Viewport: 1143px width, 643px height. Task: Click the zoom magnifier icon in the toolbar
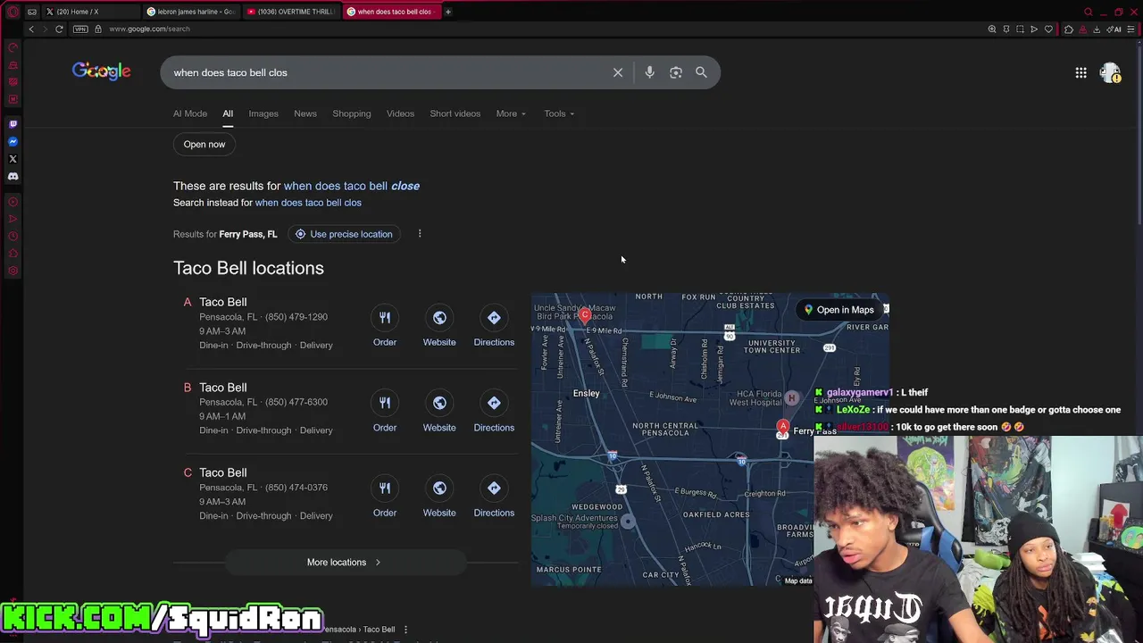click(992, 29)
